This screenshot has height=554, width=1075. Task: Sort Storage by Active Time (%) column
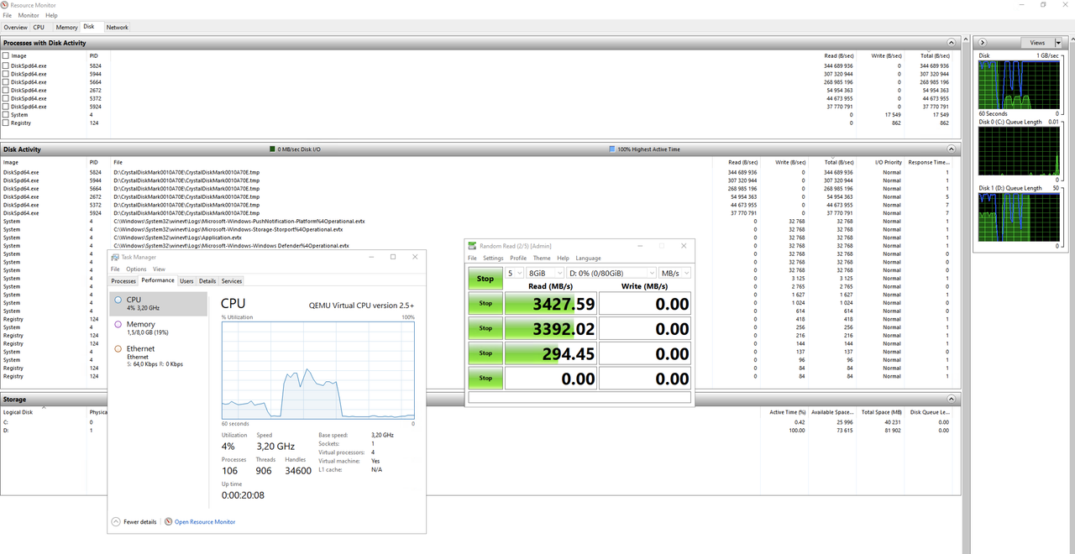coord(788,412)
